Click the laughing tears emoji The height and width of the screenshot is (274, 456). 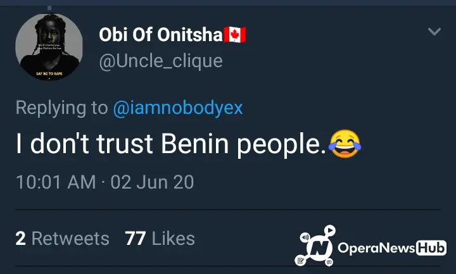tap(345, 144)
